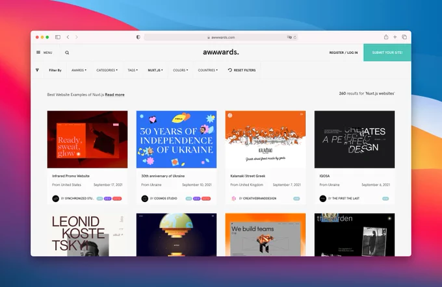
Task: Expand the NUXT.JS filter dropdown
Action: 155,70
